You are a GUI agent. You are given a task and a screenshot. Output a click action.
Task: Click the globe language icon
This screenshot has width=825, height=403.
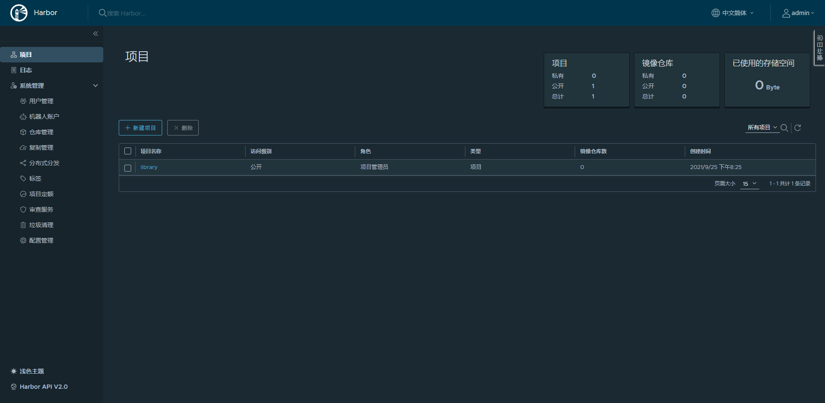(x=715, y=13)
